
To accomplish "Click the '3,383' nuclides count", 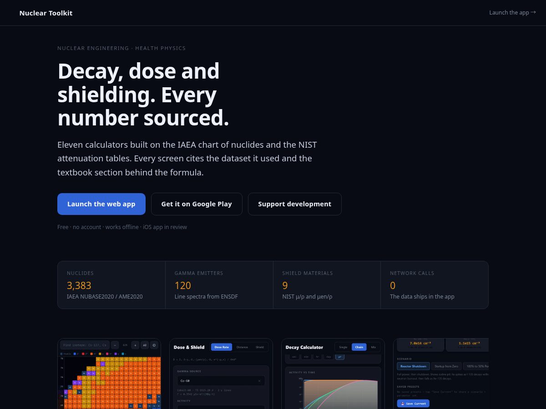I will (x=79, y=285).
